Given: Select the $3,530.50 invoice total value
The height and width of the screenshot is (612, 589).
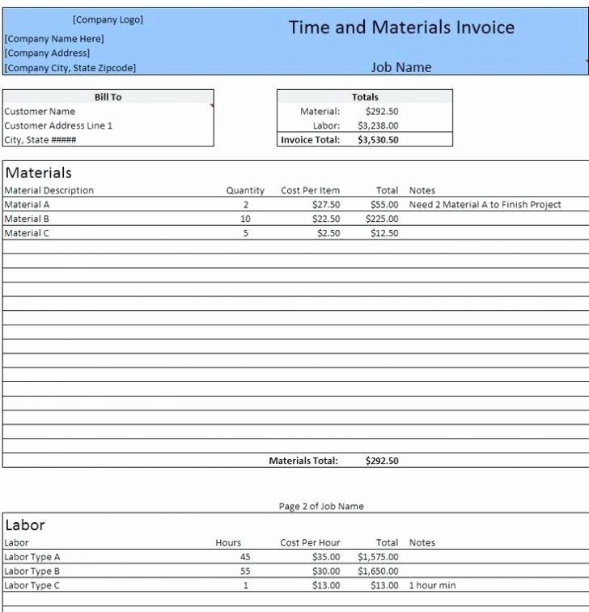Looking at the screenshot, I should [378, 140].
